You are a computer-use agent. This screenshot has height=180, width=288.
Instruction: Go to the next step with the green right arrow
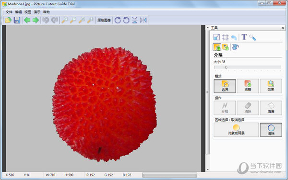tap(36, 20)
